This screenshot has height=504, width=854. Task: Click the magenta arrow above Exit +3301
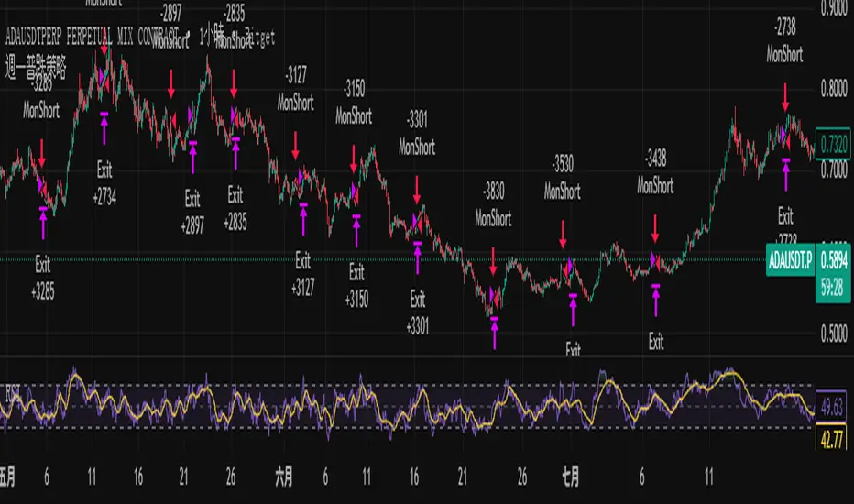[x=418, y=257]
